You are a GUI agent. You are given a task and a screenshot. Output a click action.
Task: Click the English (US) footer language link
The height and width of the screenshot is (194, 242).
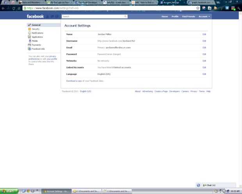(85, 92)
